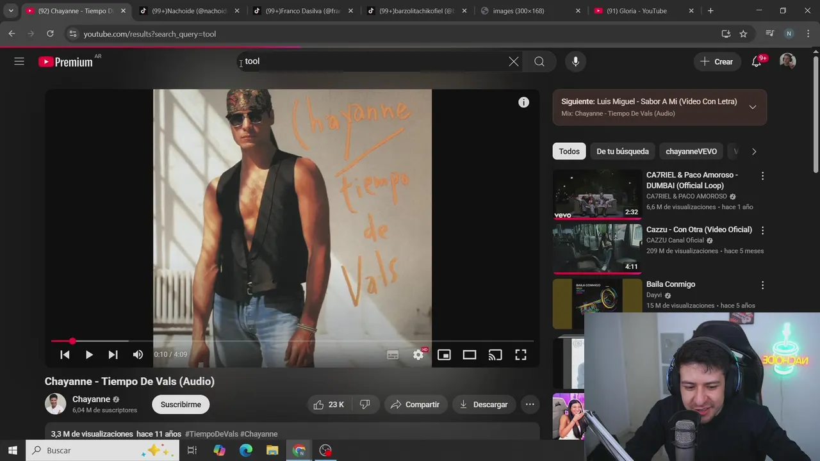Run search with magnifier button
820x461 pixels.
coord(539,61)
